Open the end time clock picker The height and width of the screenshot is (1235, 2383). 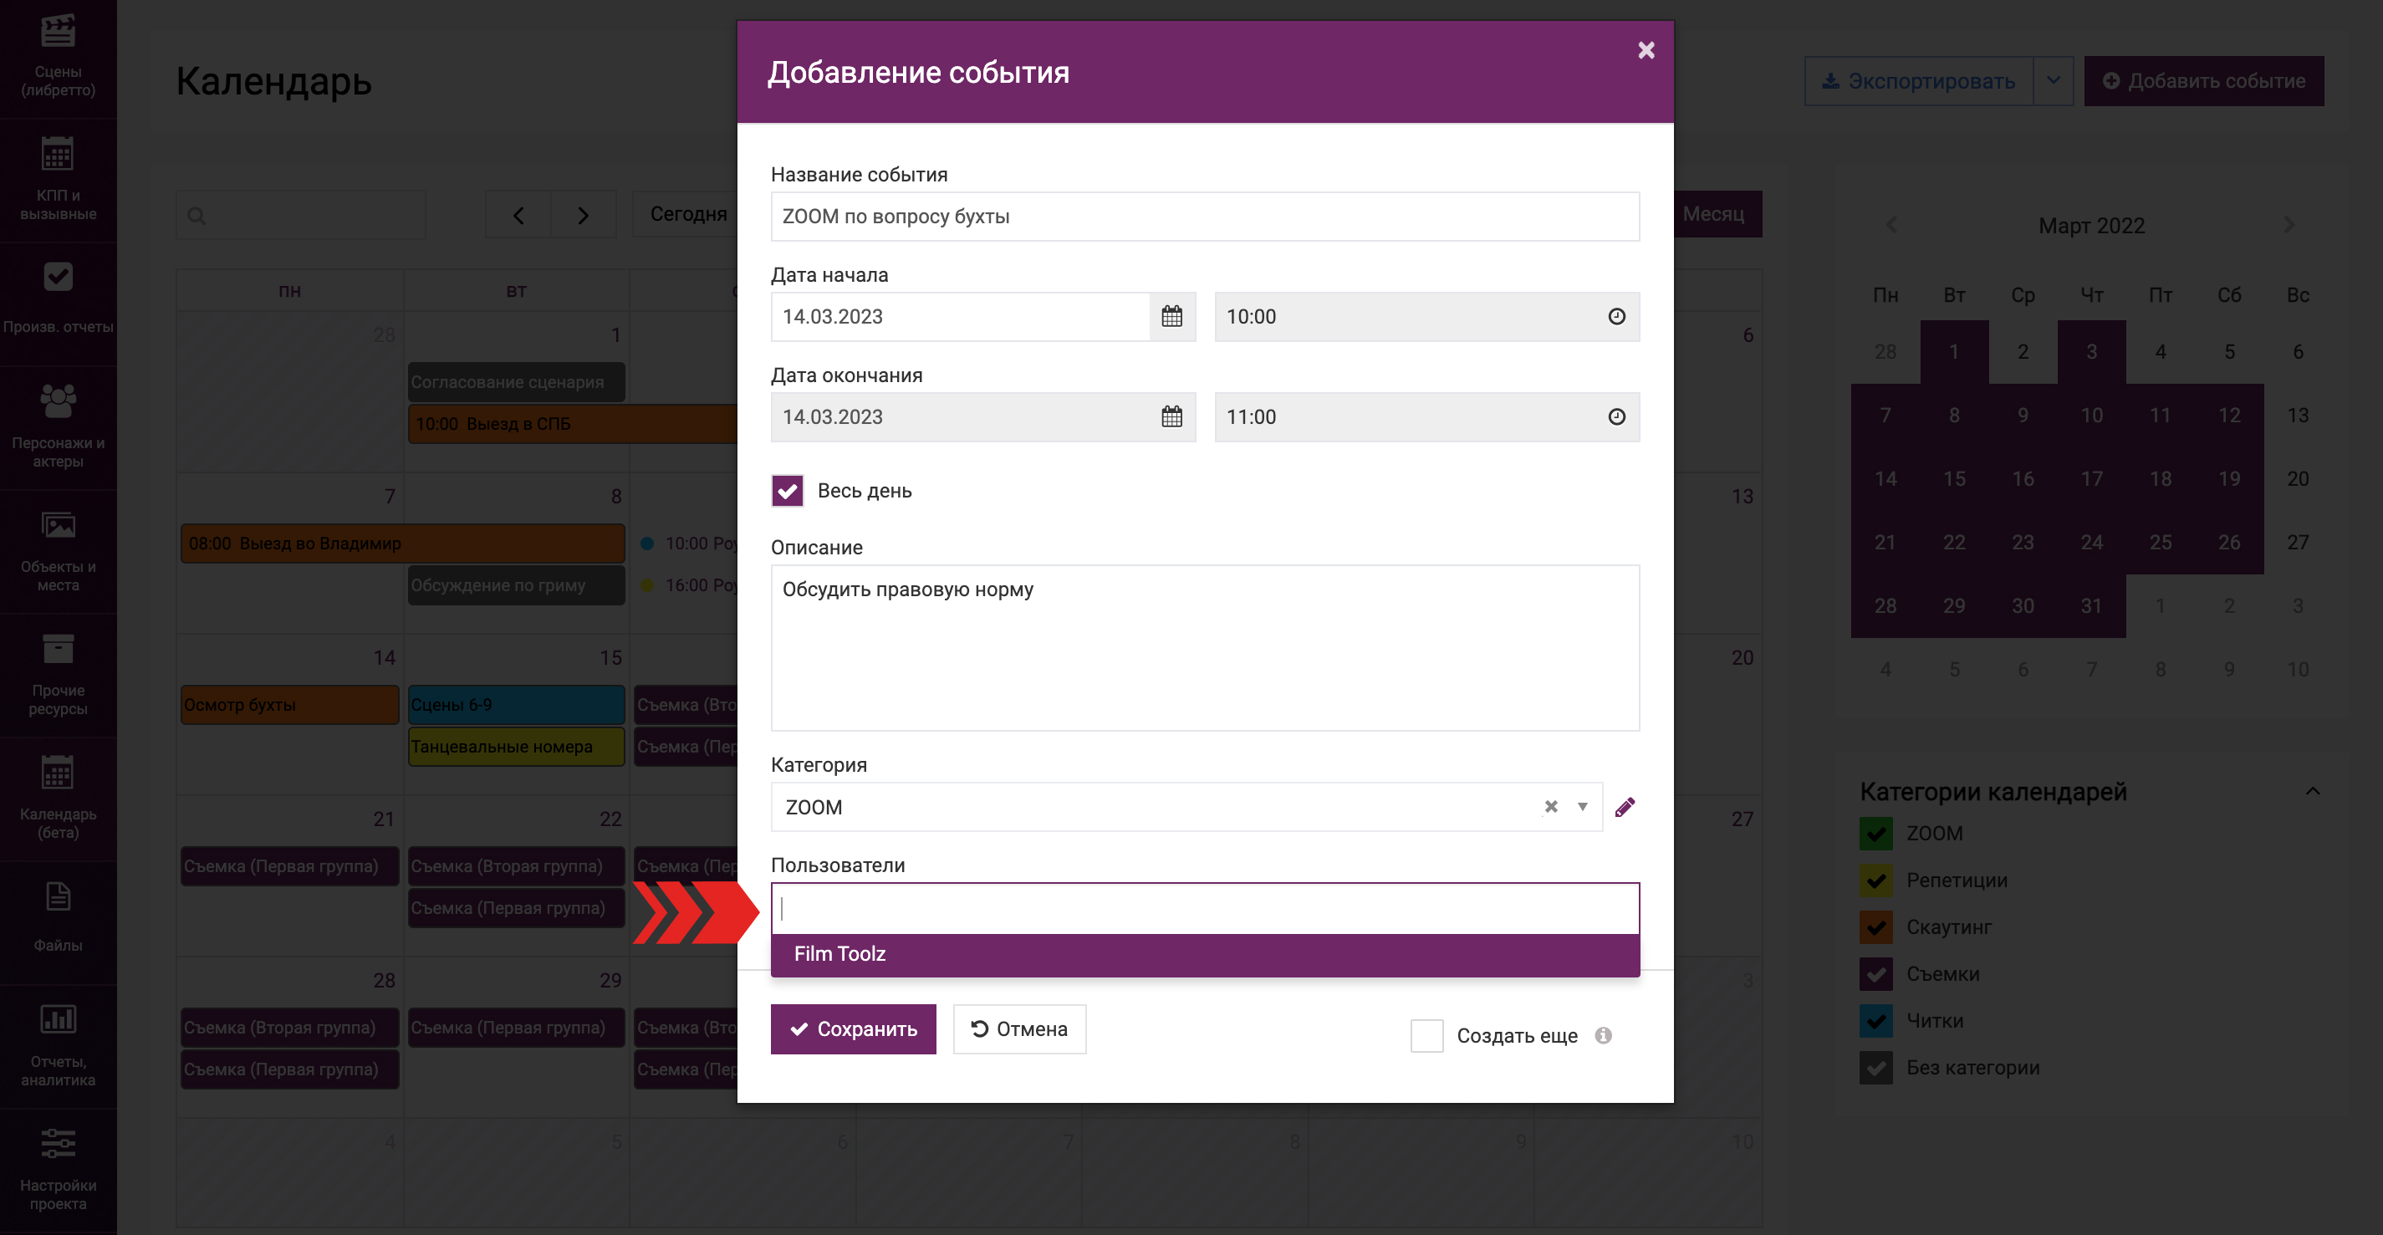point(1616,417)
